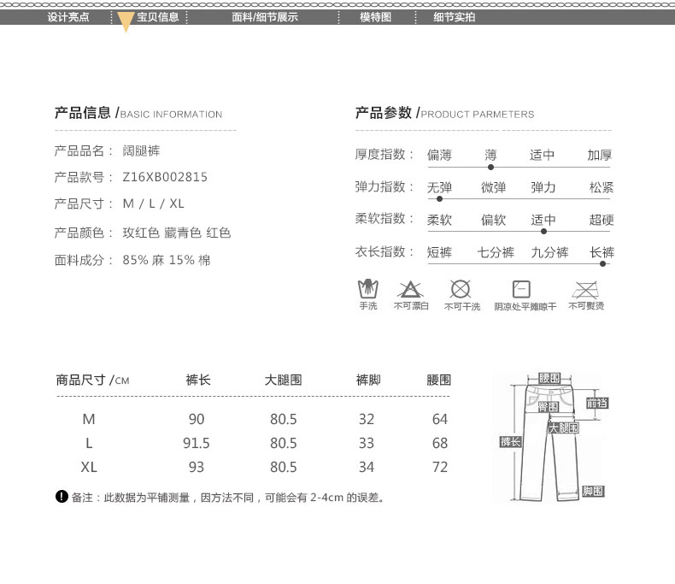Screen dimensions: 675x584
Task: Click the 九分裤 length option
Action: 549,252
